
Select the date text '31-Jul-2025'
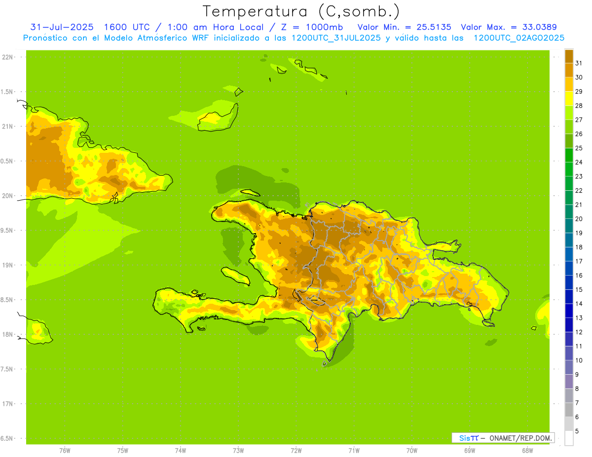(x=62, y=27)
